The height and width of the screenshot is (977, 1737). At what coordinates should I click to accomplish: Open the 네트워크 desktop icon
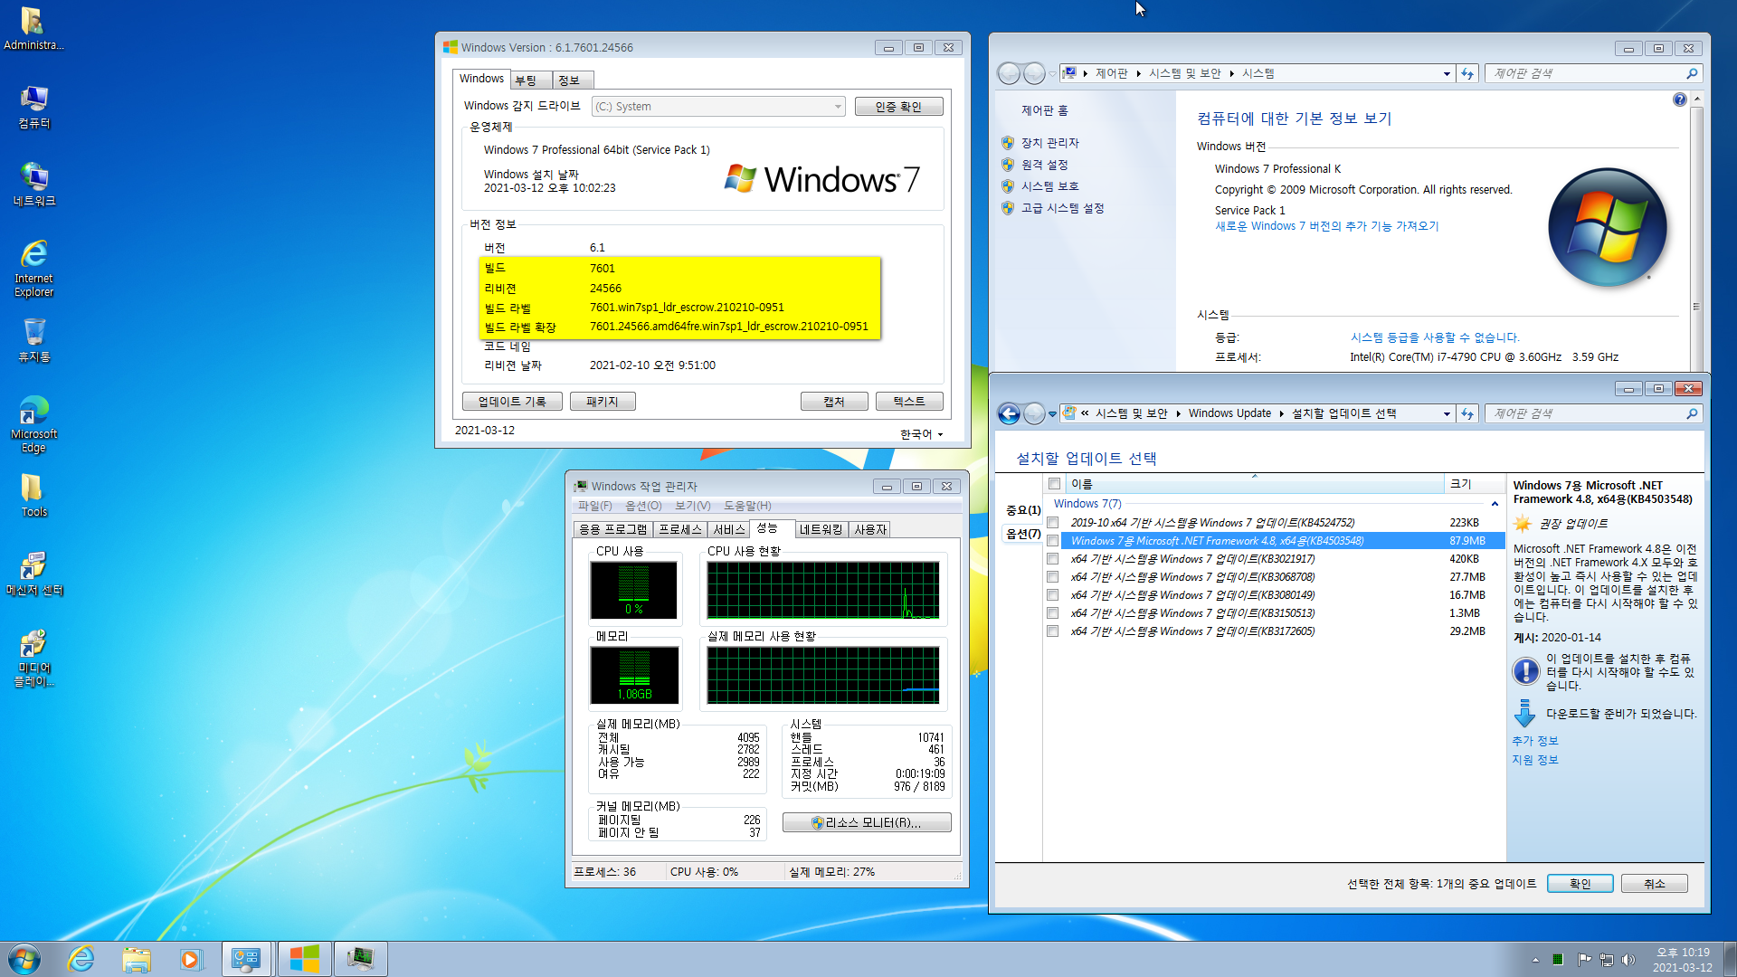(33, 185)
